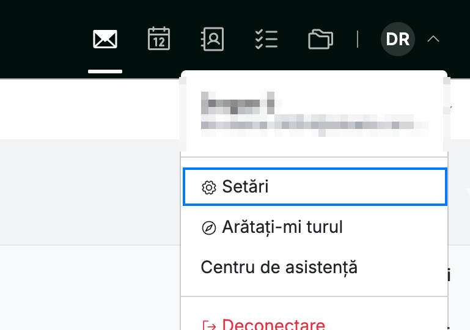Open the Files folder icon
Screen dimensions: 470x330
[320, 39]
